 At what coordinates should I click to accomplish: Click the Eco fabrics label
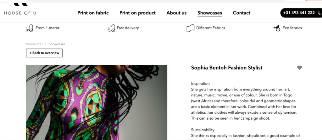click(292, 28)
